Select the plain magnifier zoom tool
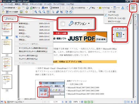This screenshot has width=139, height=104. pos(44,12)
